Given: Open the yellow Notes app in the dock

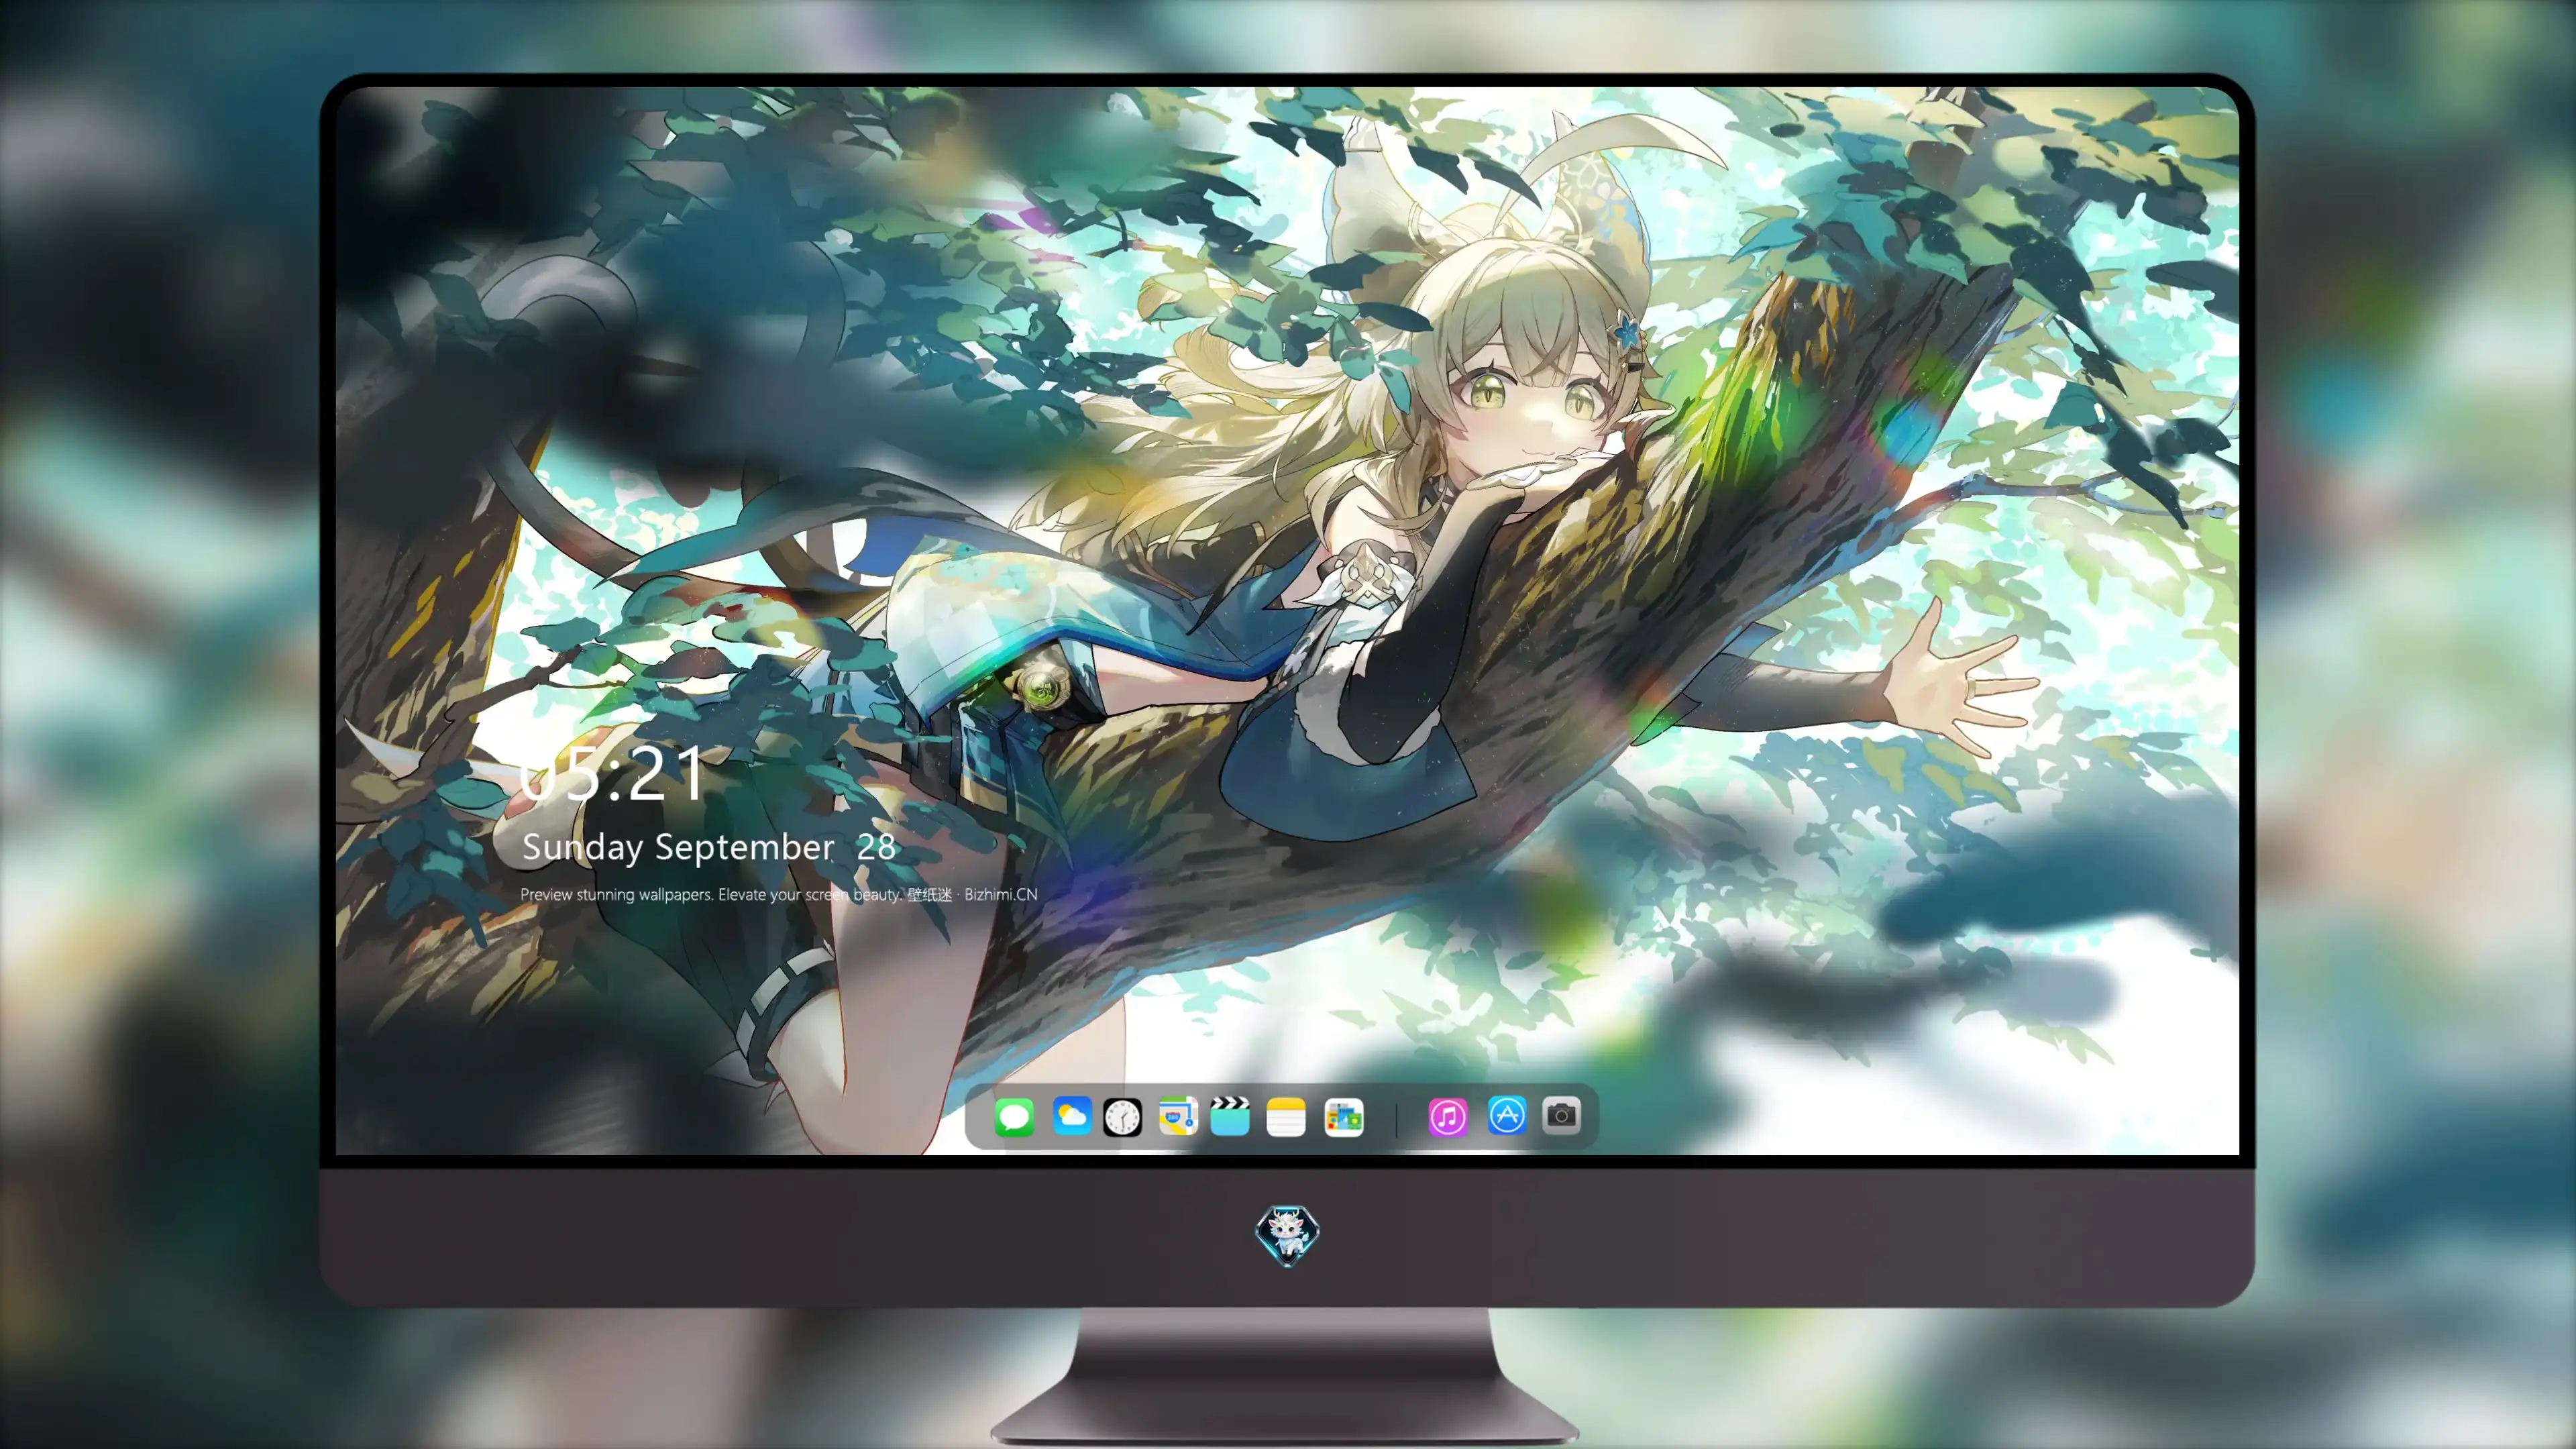Looking at the screenshot, I should [x=1286, y=1117].
